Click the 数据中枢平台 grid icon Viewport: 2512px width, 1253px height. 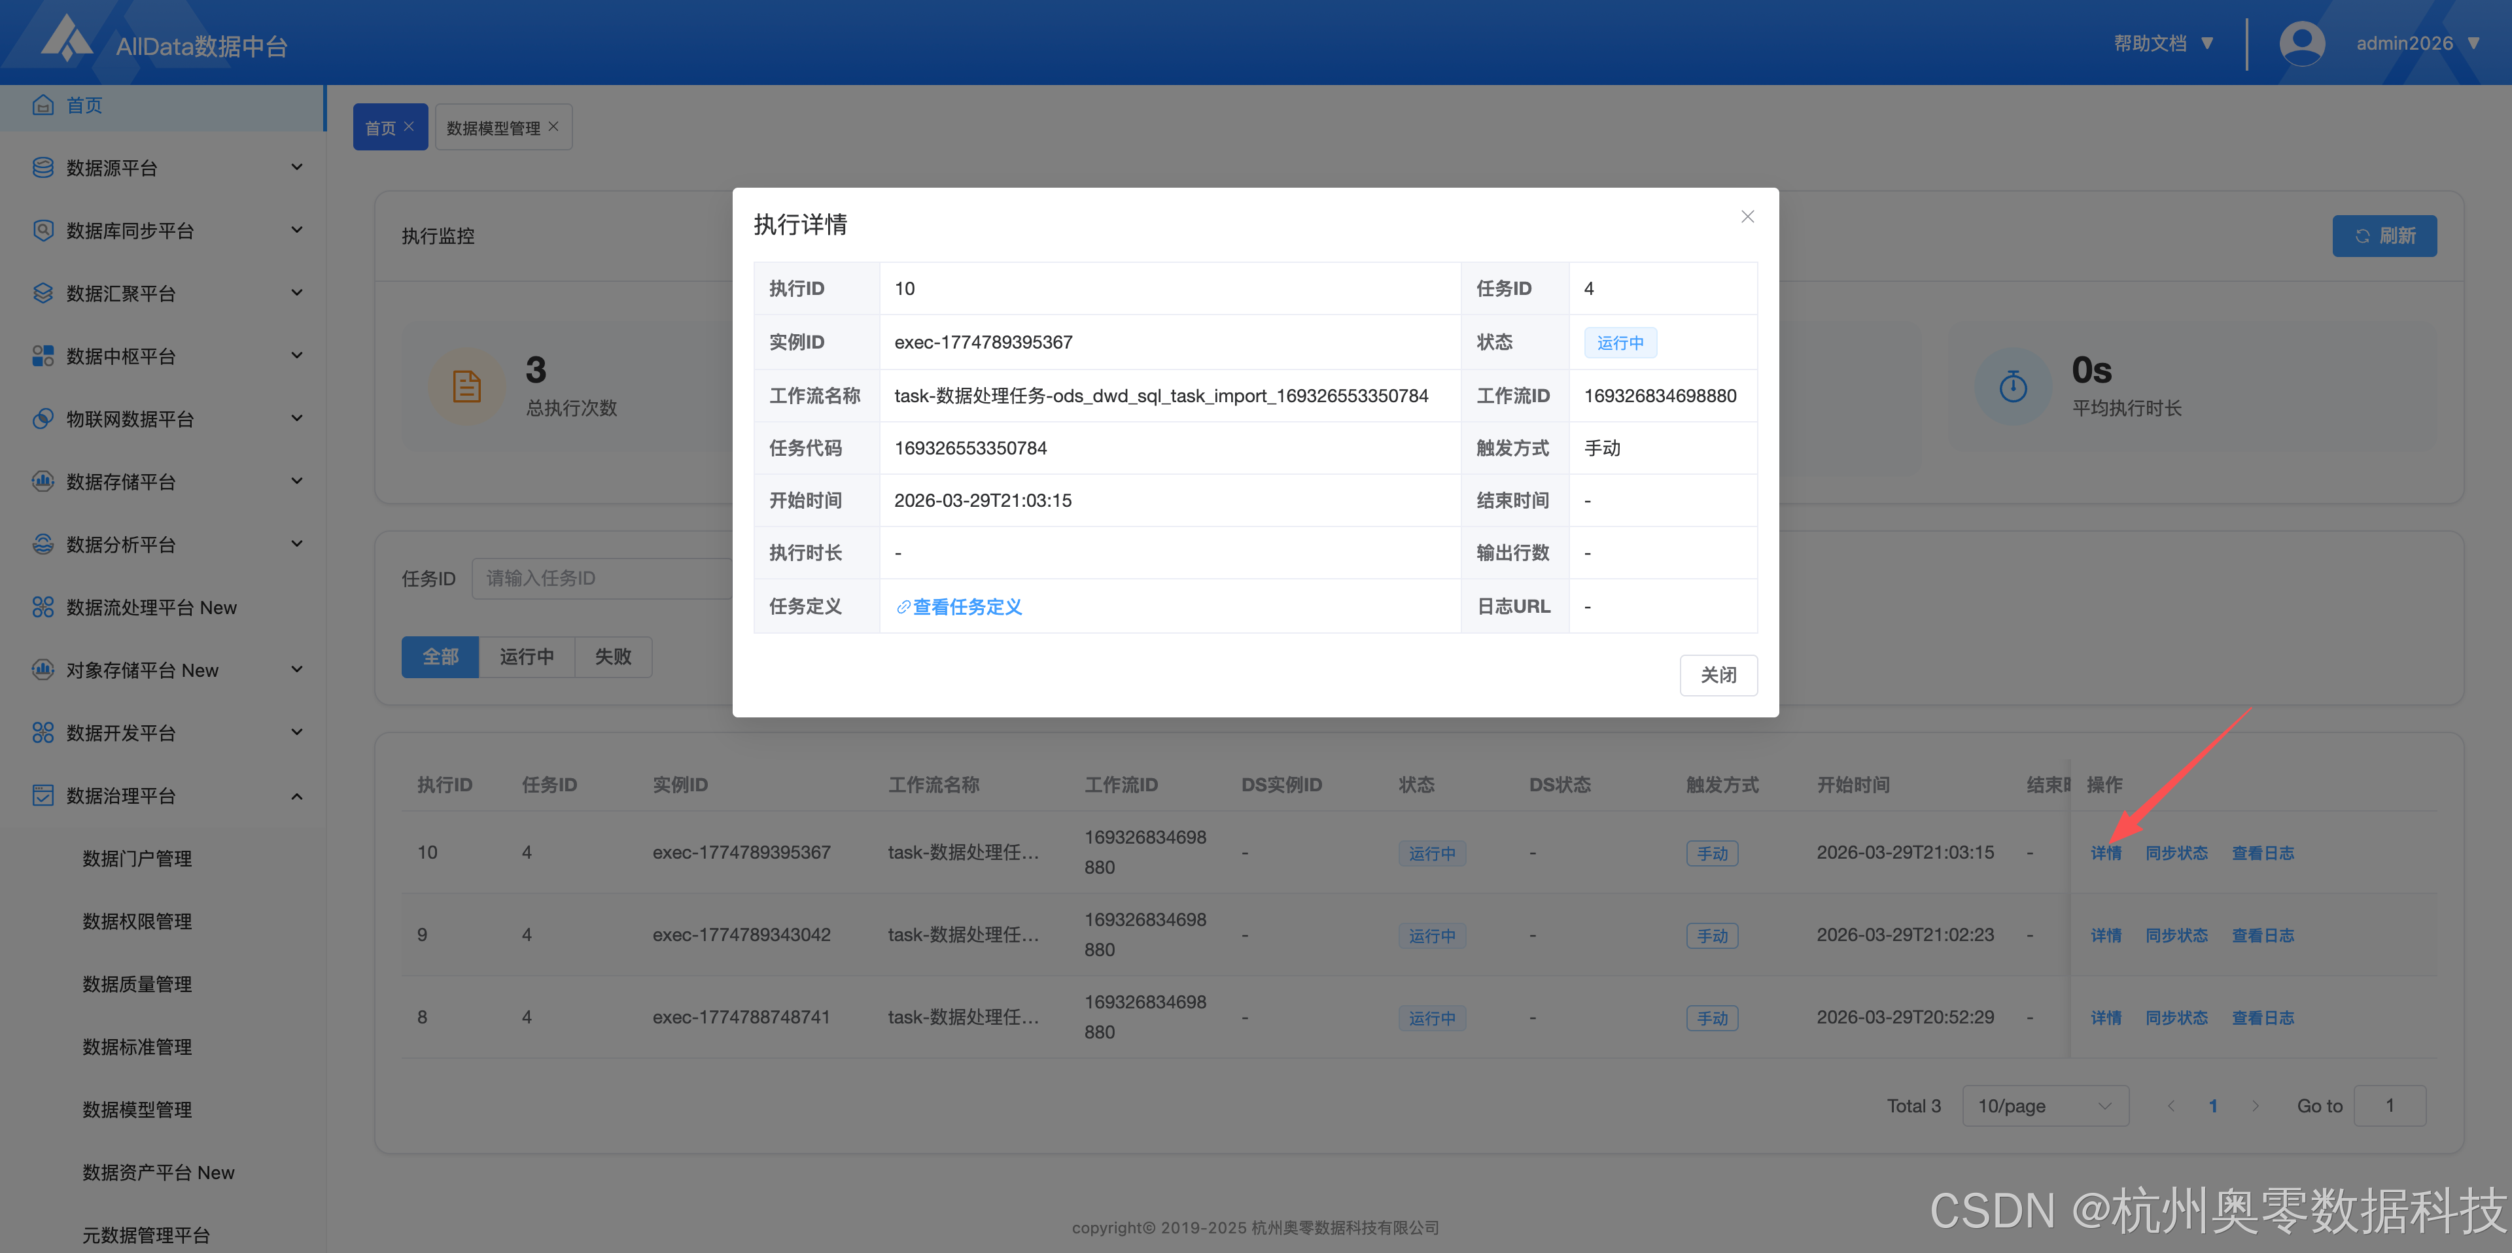pos(43,356)
